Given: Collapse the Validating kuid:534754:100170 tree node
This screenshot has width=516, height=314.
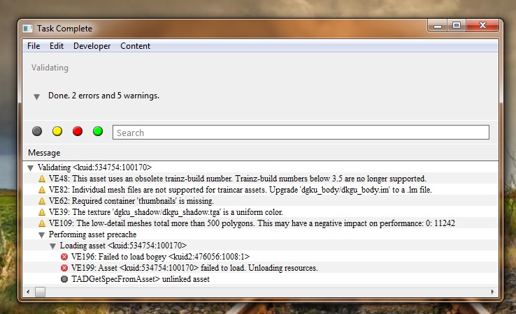Looking at the screenshot, I should (x=31, y=168).
